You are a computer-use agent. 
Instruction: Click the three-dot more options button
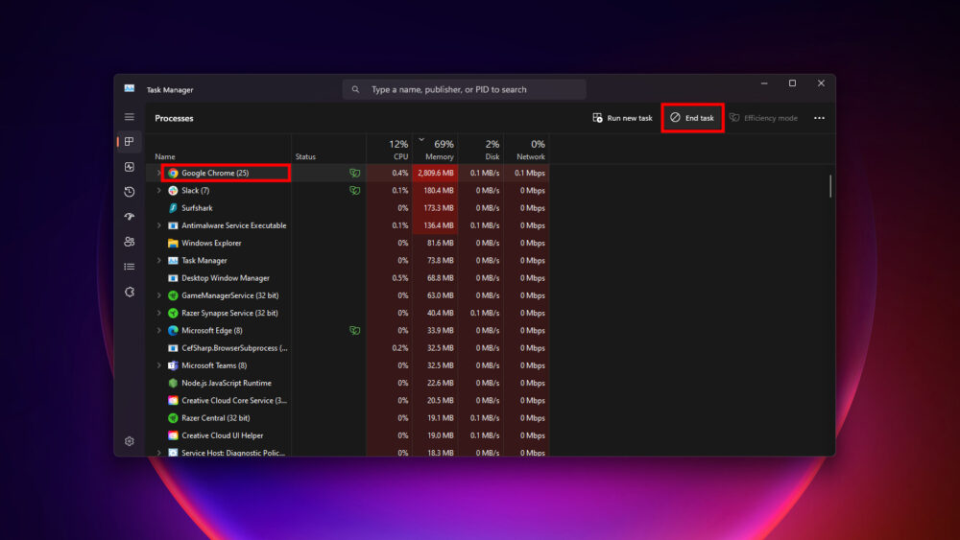pyautogui.click(x=819, y=118)
